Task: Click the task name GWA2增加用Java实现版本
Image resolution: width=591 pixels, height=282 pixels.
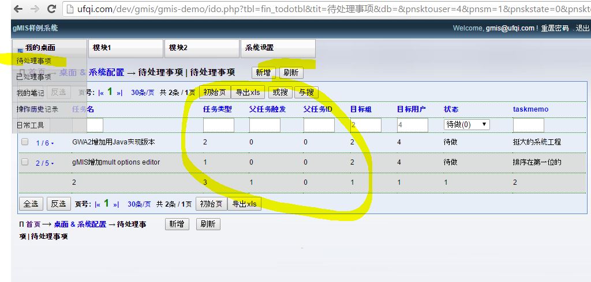Action: coord(114,142)
